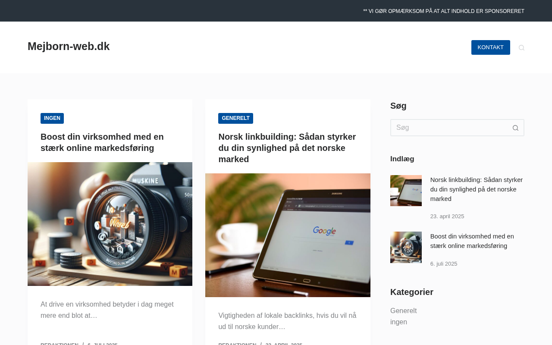Open sidebar camera post thumbnail

tap(406, 247)
